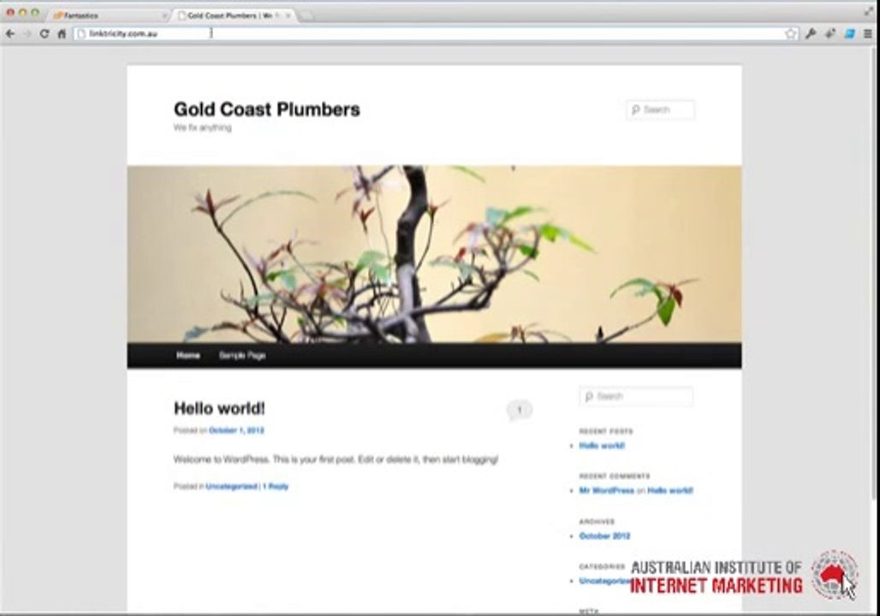Click the header search field
Screen dimensions: 880x616
[660, 110]
